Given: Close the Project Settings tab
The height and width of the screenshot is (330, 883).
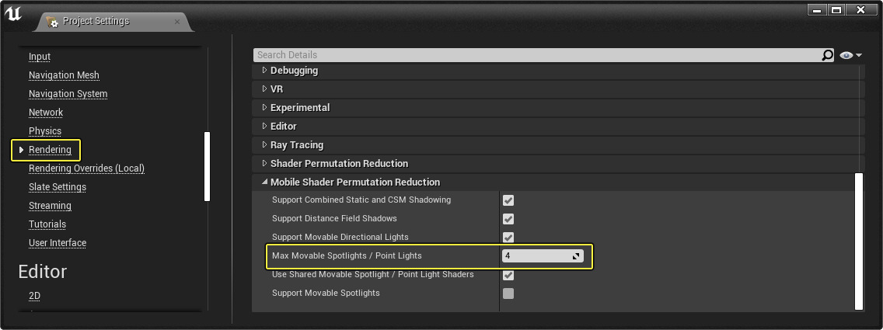Looking at the screenshot, I should pyautogui.click(x=177, y=22).
